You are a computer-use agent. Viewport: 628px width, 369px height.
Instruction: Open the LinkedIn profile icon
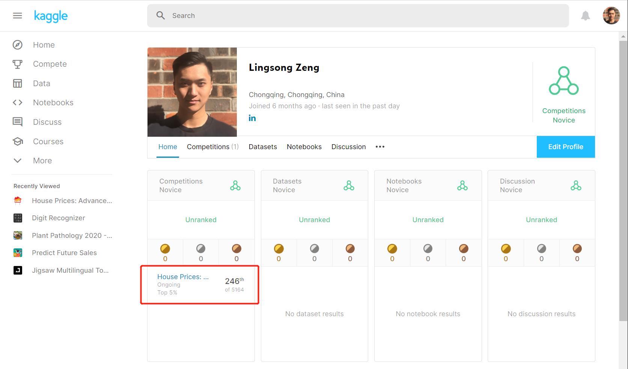[x=252, y=118]
